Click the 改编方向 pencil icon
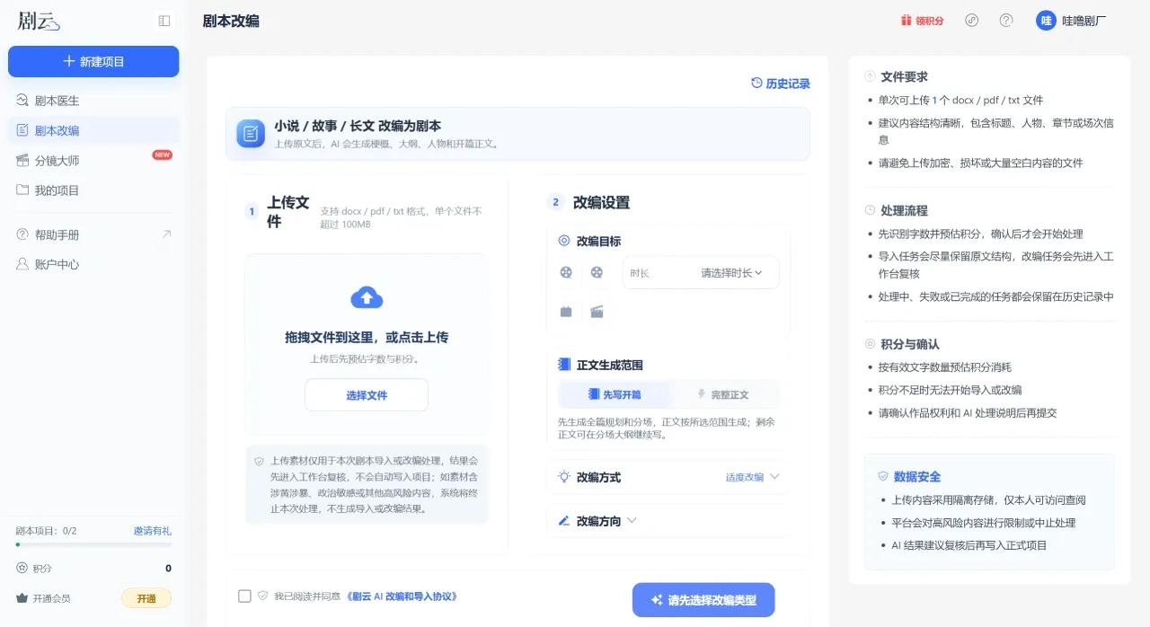This screenshot has width=1150, height=627. (564, 521)
